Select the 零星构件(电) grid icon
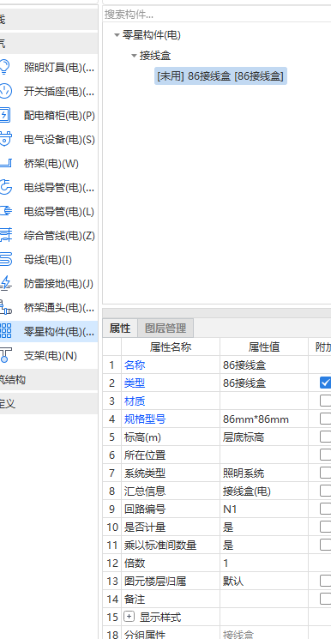The height and width of the screenshot is (639, 331). 5,331
